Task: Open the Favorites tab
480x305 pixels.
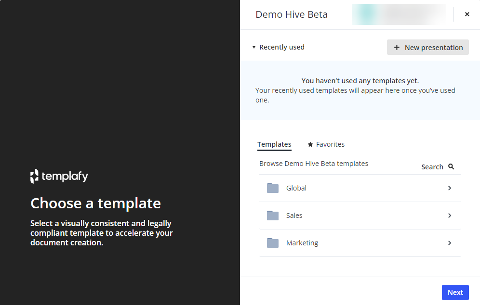Action: 326,144
